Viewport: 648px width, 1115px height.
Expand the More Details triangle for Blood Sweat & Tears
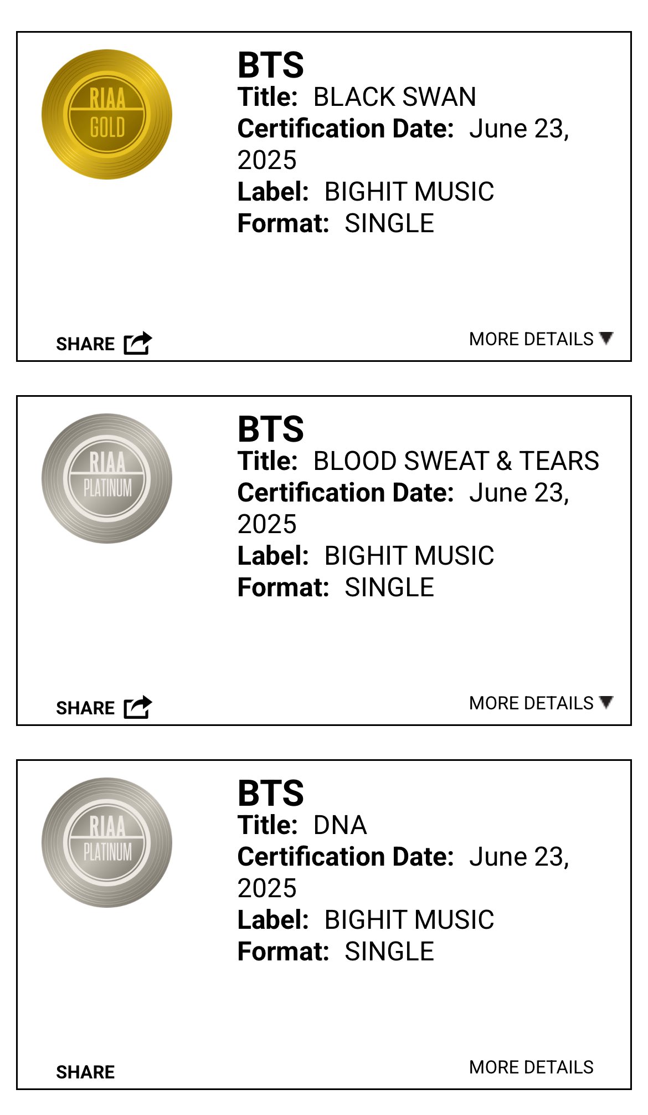point(606,702)
